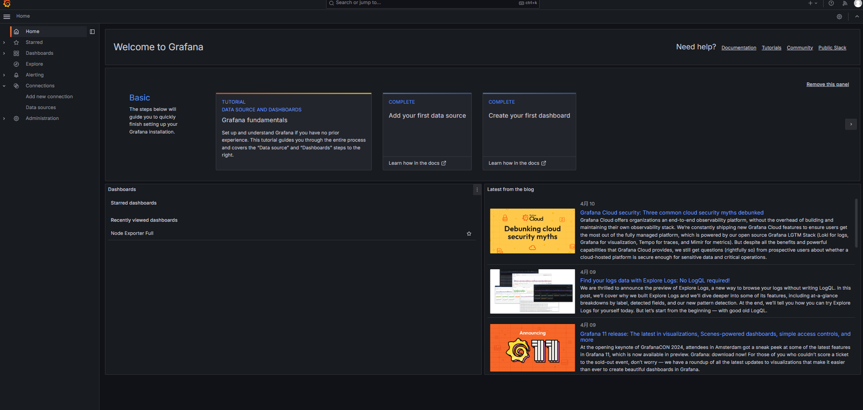Open the hamburger navigation menu

coord(7,17)
